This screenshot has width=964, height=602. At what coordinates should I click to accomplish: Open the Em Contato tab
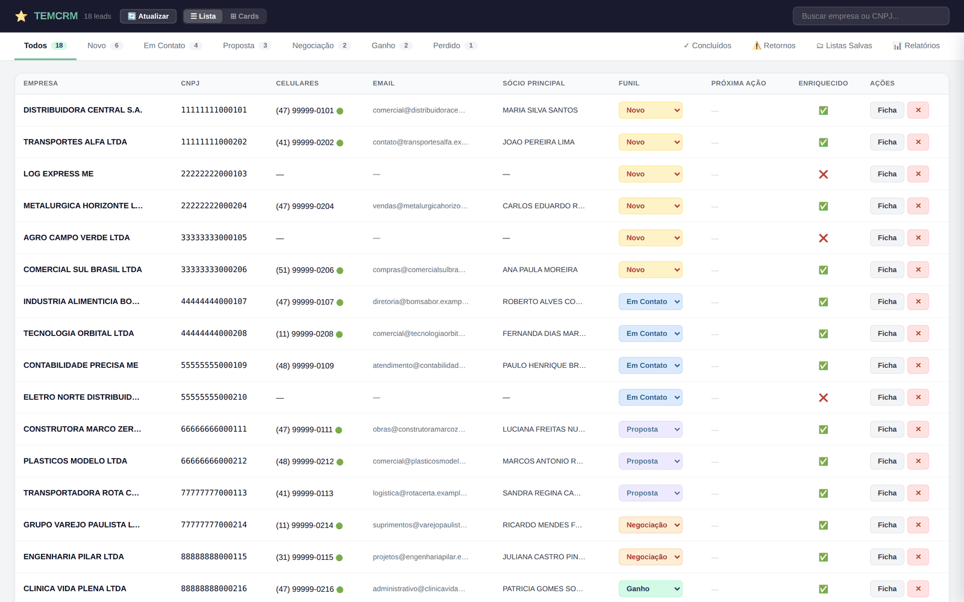tap(172, 46)
